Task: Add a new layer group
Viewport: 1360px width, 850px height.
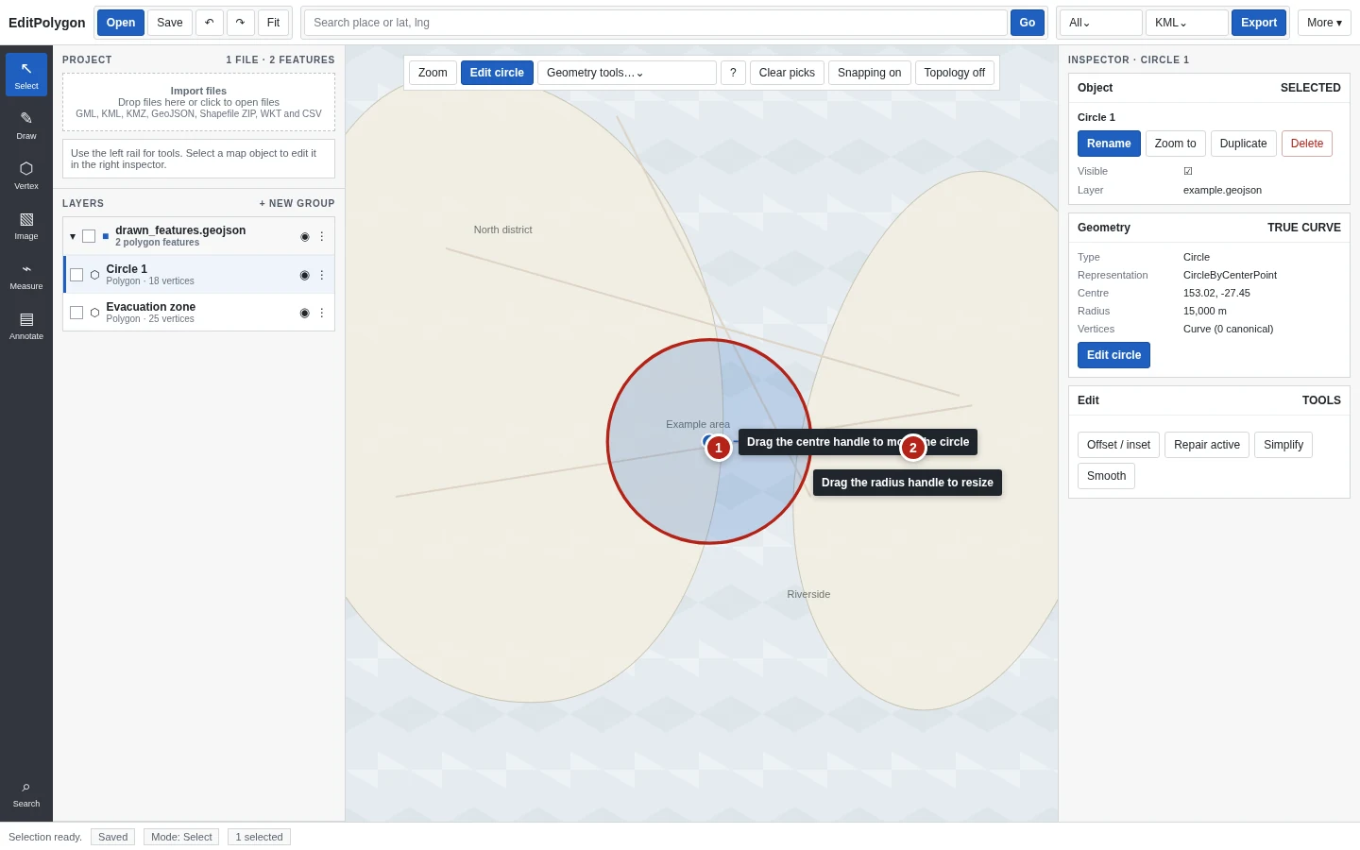Action: point(297,203)
